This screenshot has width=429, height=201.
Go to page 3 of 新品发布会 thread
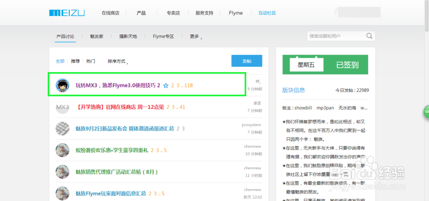coord(183,129)
